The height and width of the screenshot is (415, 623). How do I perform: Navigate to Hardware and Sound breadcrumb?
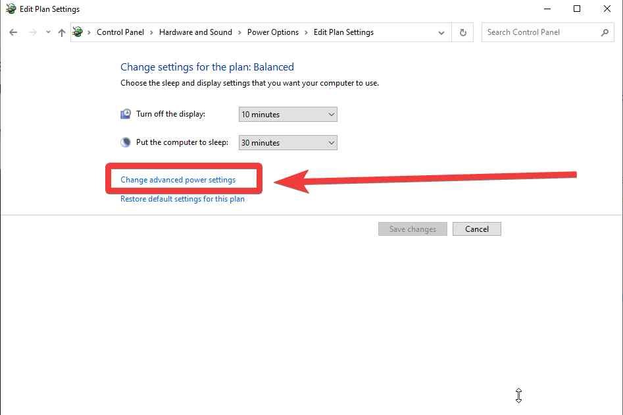pos(195,32)
